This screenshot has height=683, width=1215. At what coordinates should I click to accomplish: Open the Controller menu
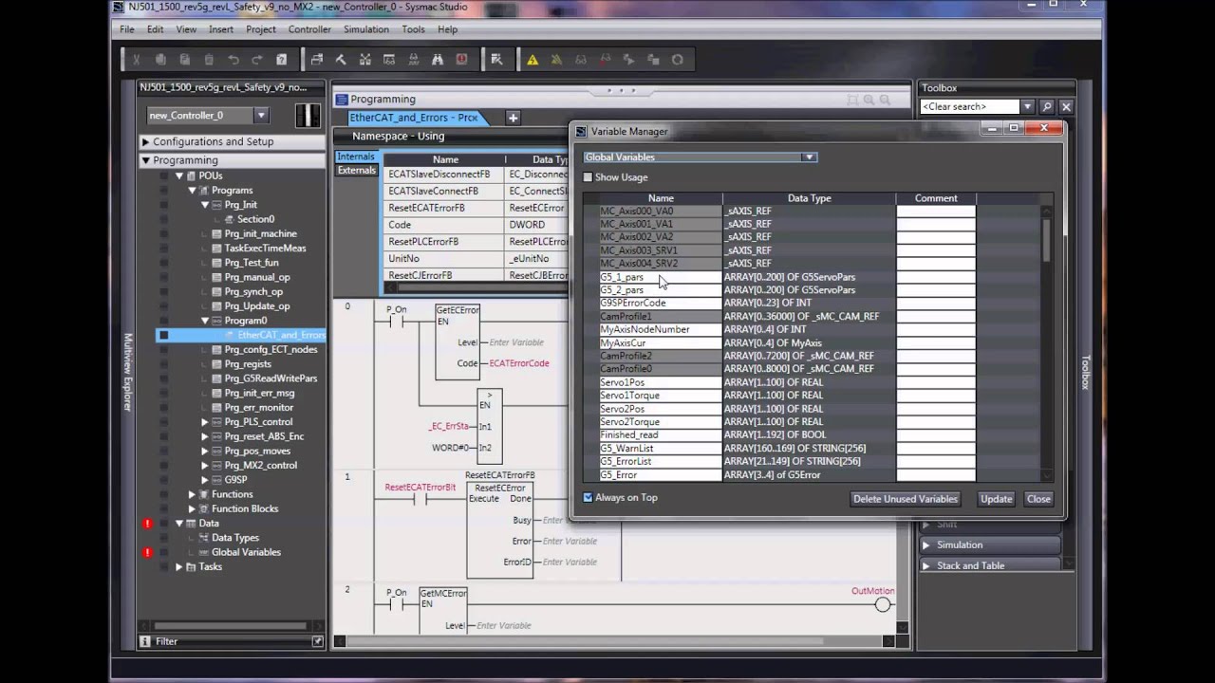click(309, 29)
